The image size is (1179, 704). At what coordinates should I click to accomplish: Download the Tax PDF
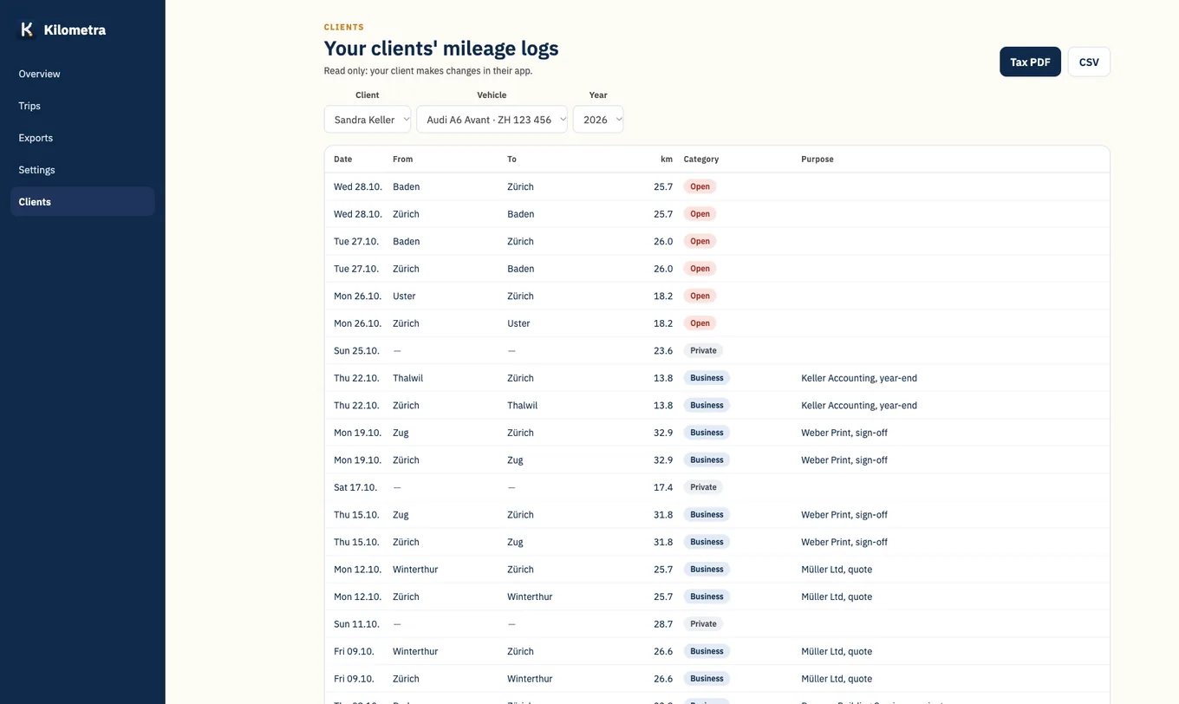[1030, 62]
